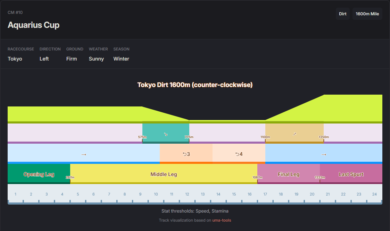
Task: Click the final straight arrow segment
Action: 324,154
